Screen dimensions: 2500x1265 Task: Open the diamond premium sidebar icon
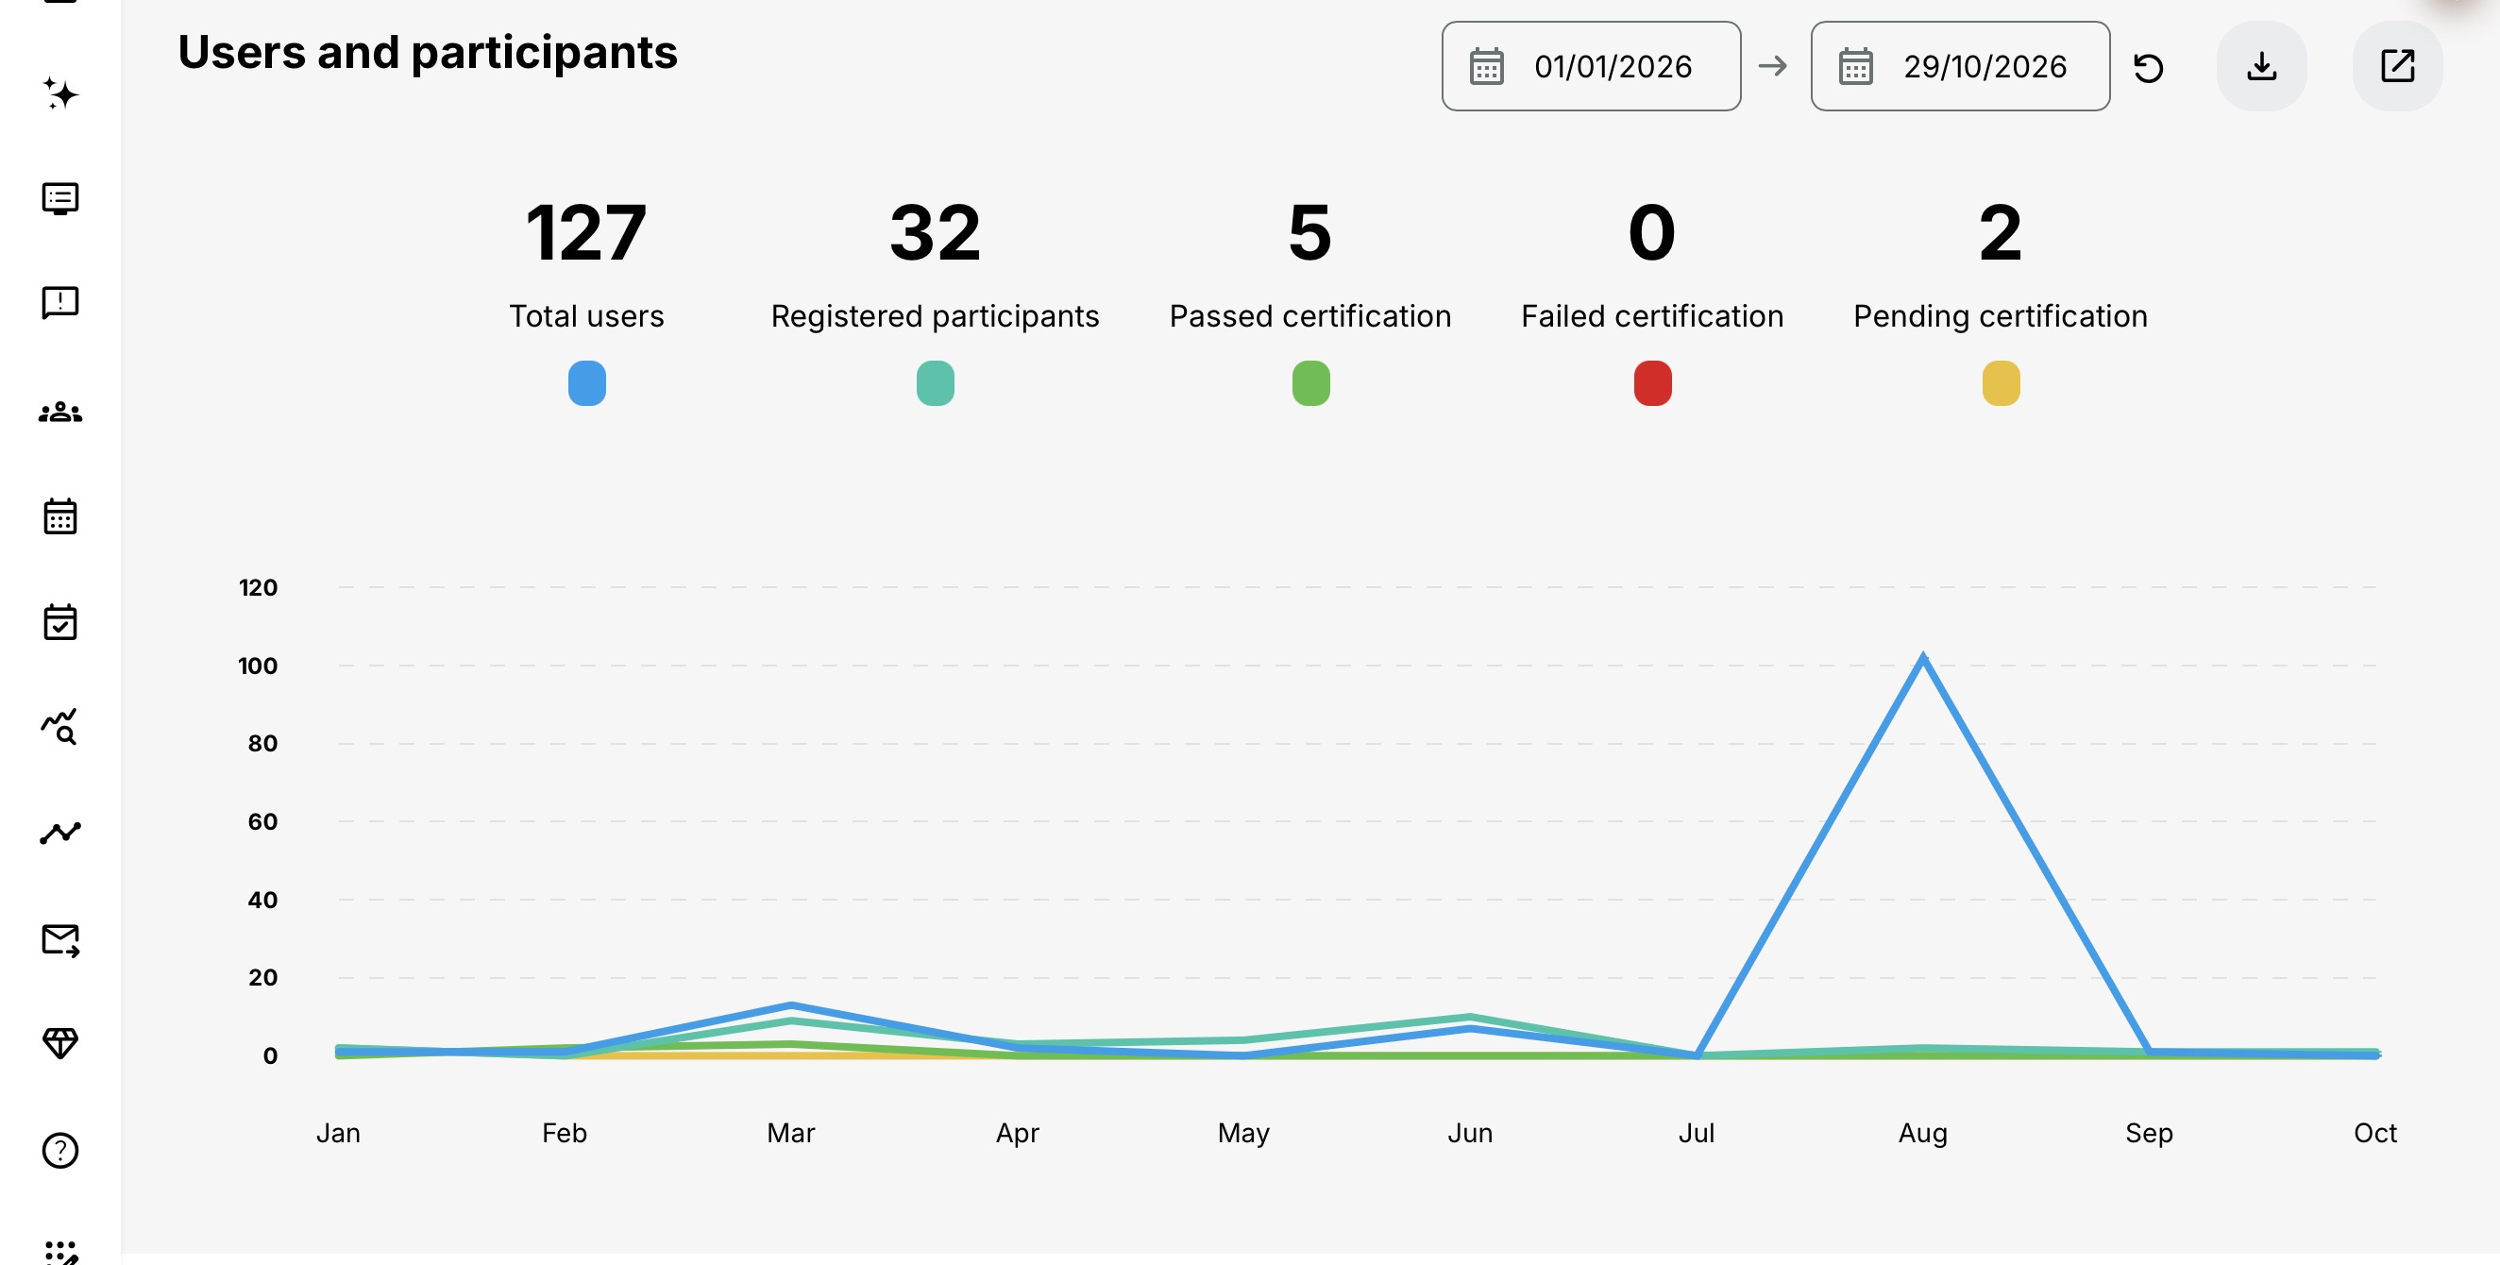[60, 1044]
